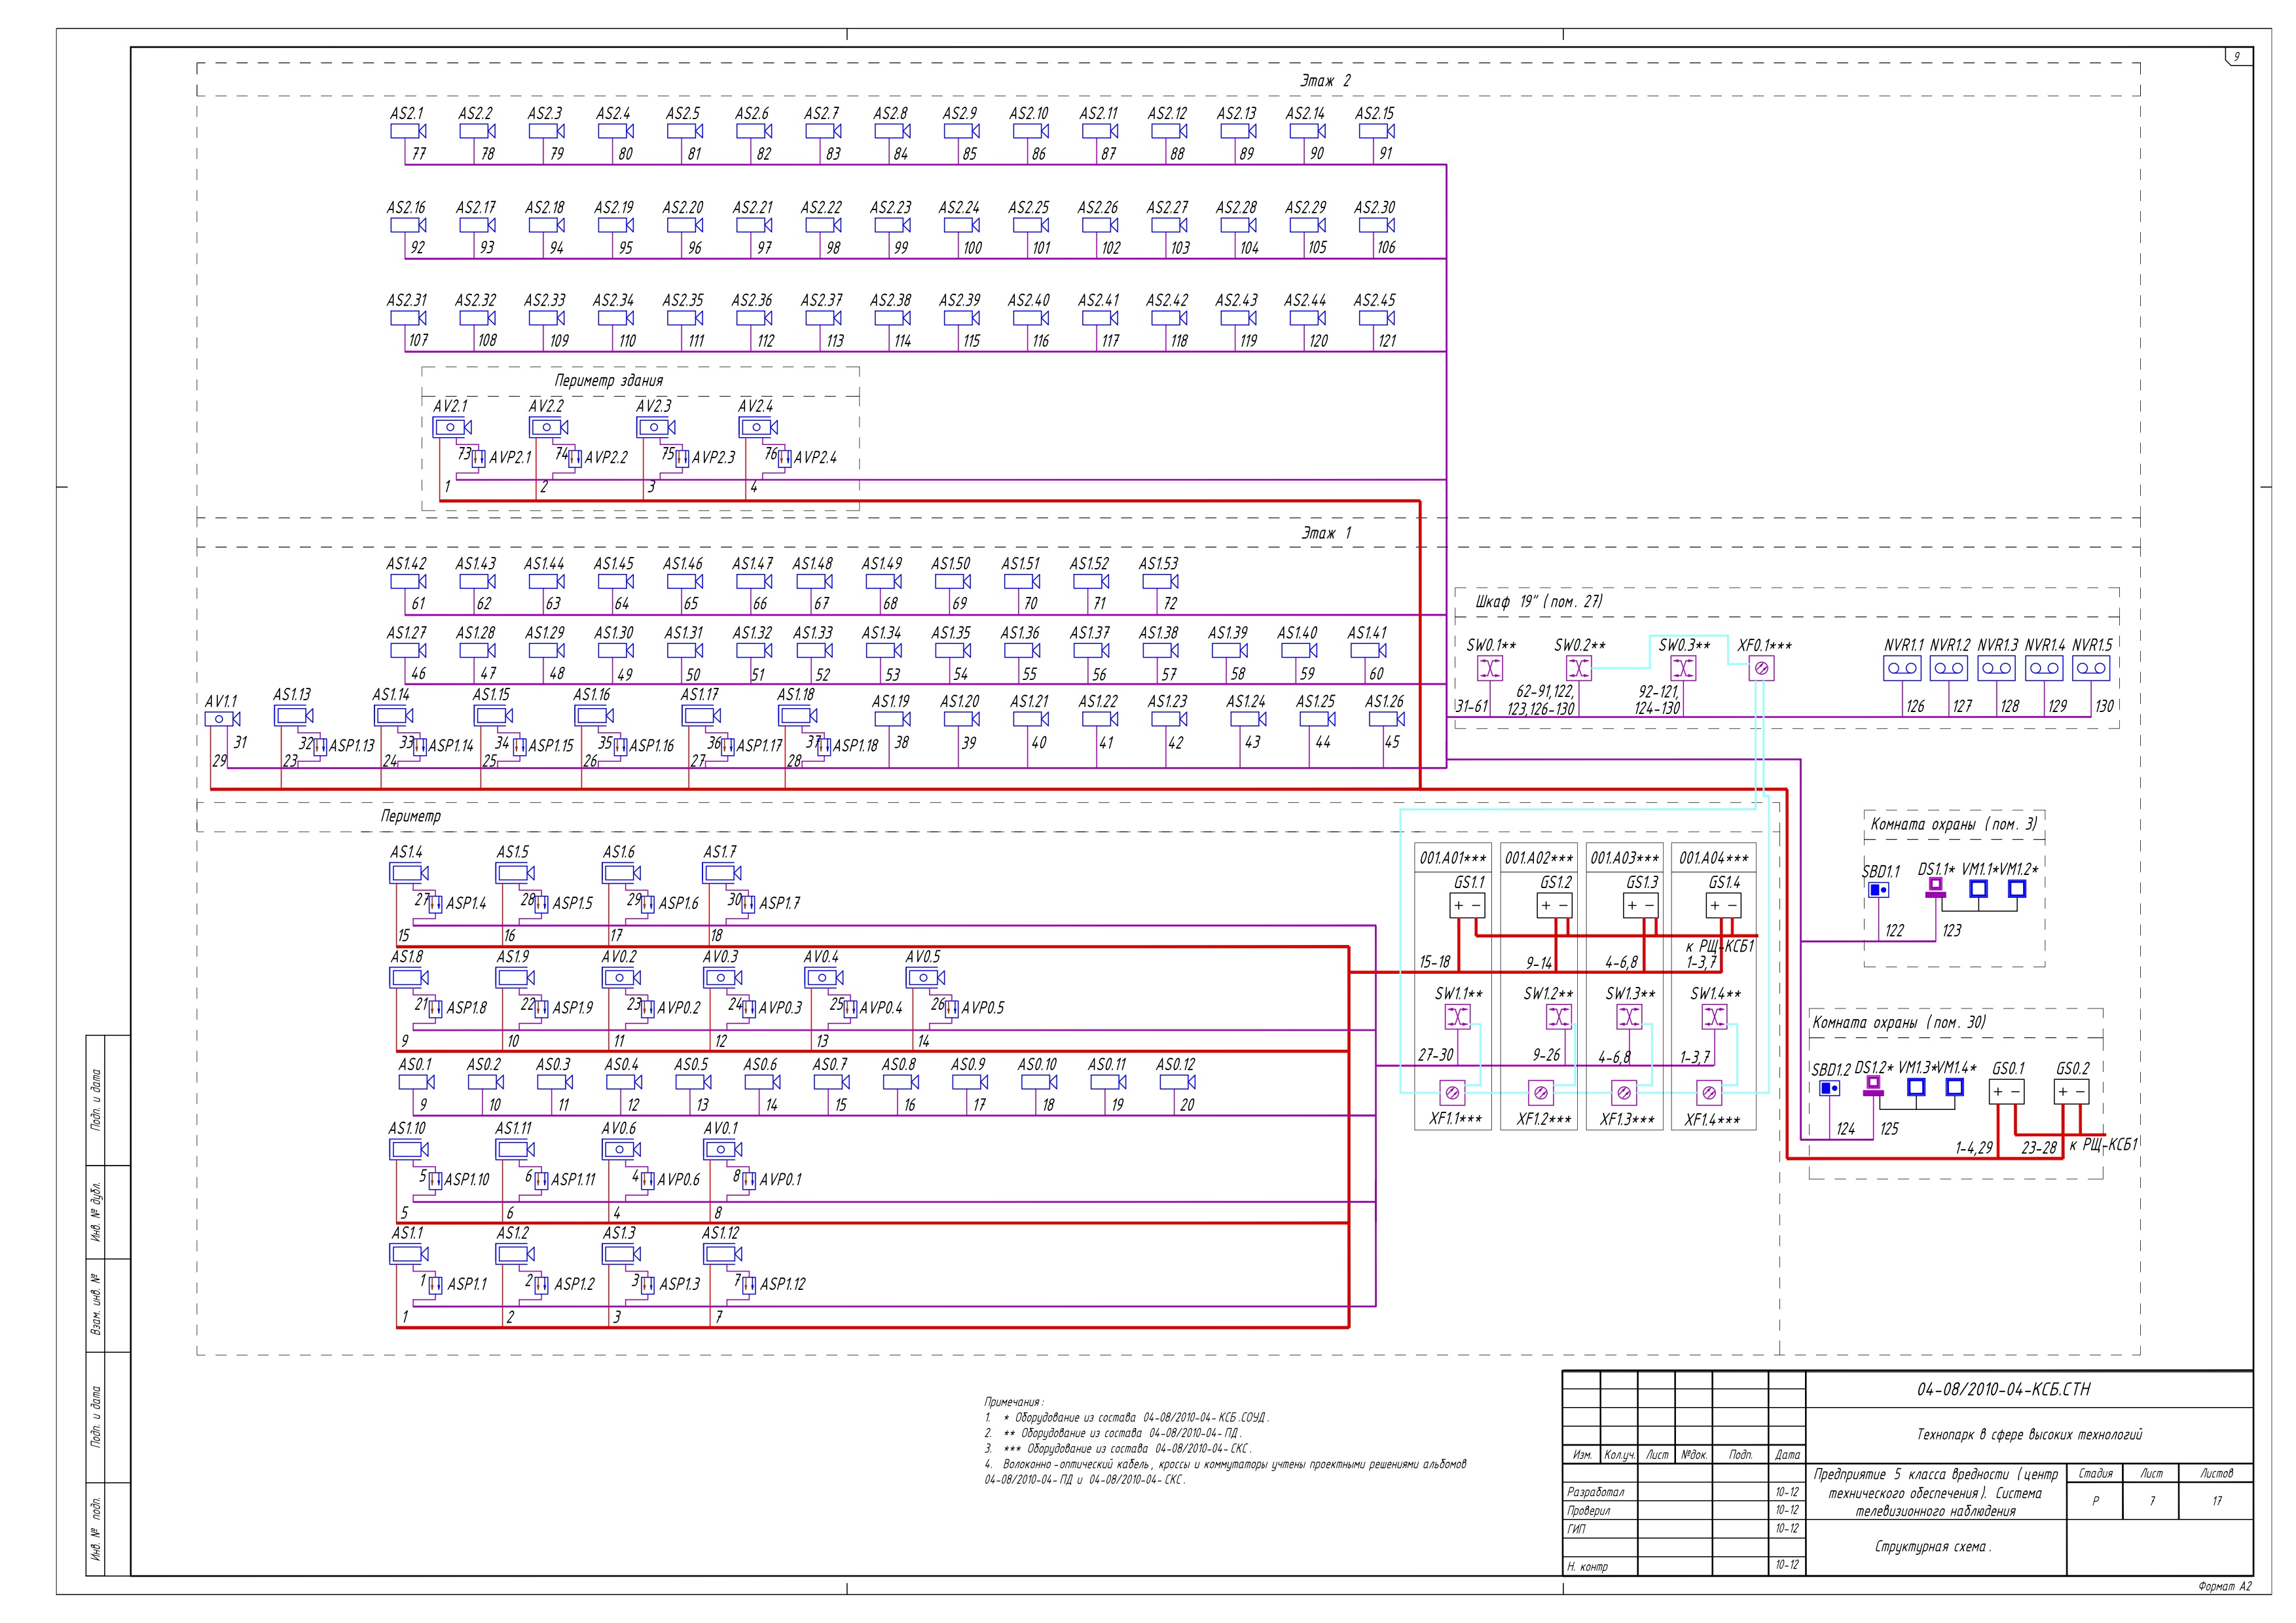The height and width of the screenshot is (1623, 2296).
Task: Select the AV1.1 camera symbol
Action: coord(221,719)
